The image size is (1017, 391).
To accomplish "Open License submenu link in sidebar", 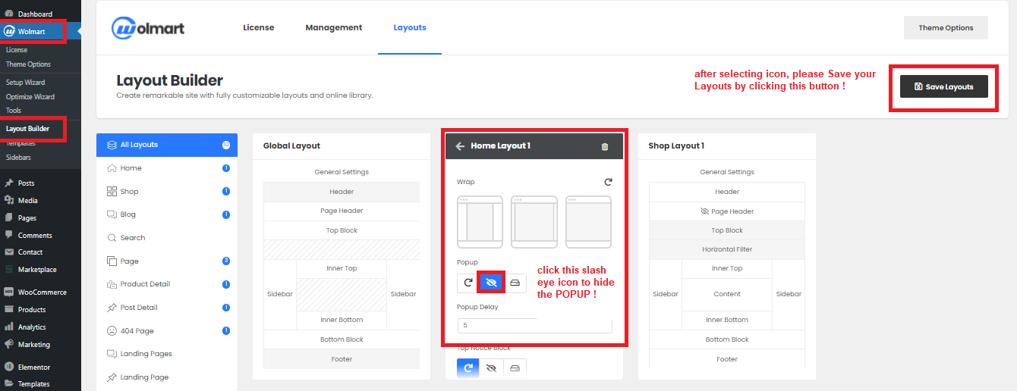I will (x=17, y=50).
